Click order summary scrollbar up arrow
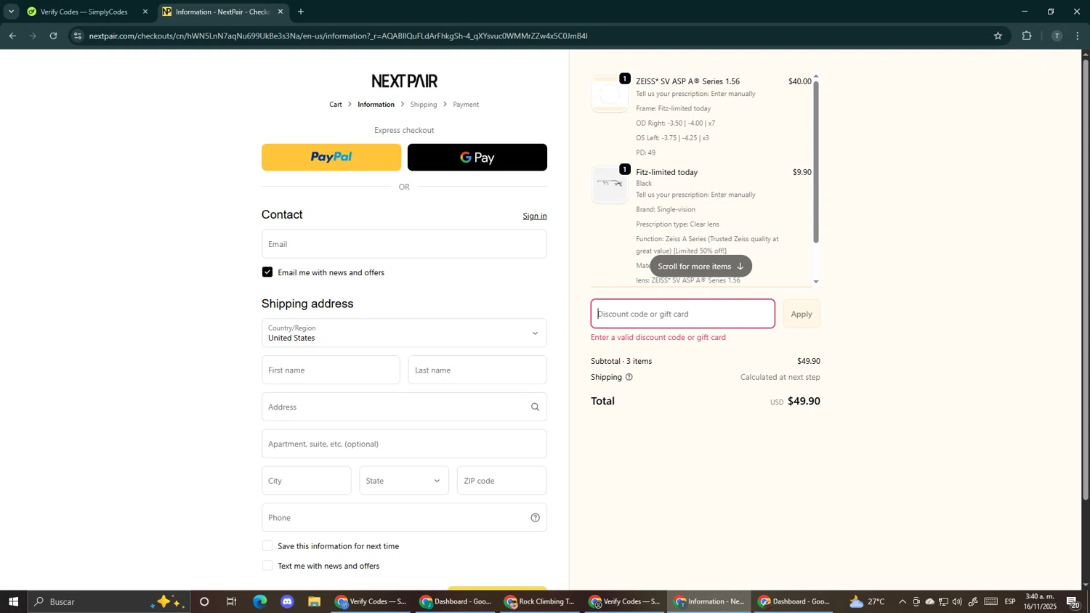Image resolution: width=1090 pixels, height=613 pixels. tap(816, 76)
